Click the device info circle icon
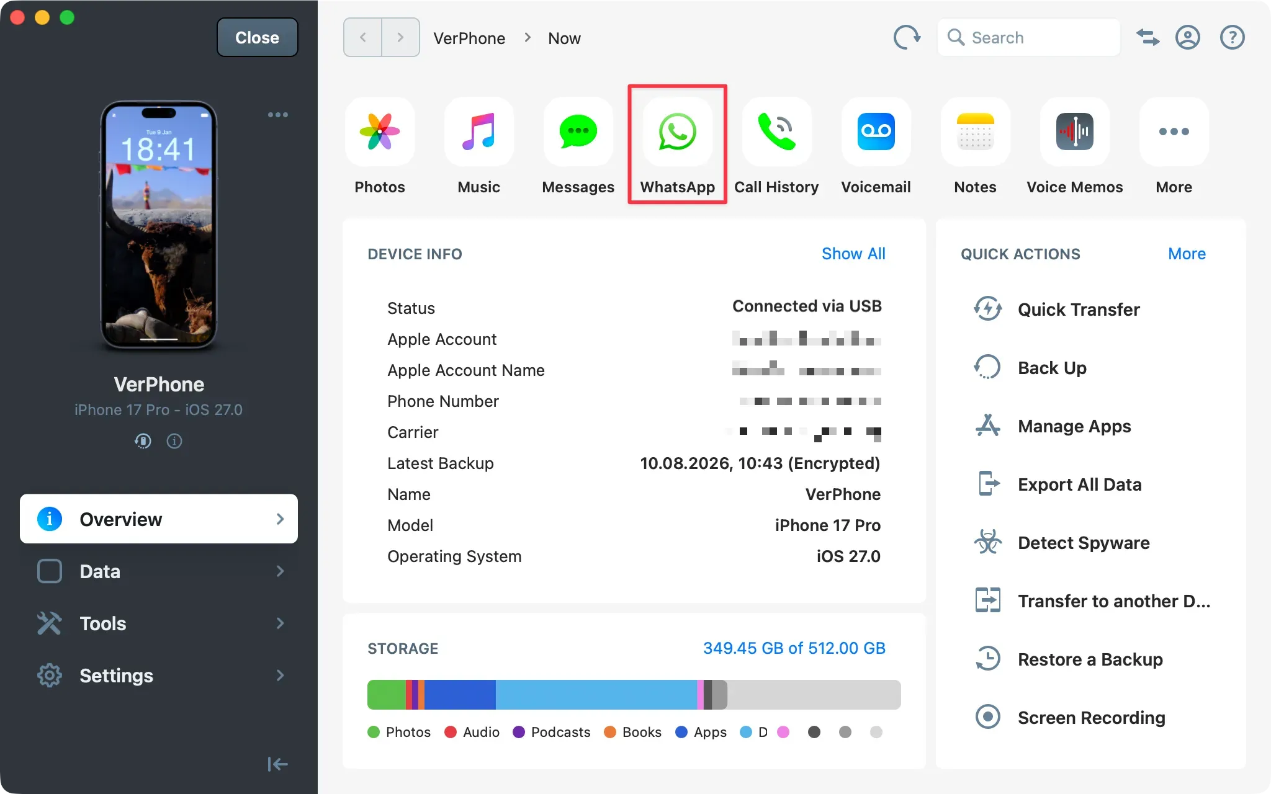Image resolution: width=1271 pixels, height=794 pixels. point(174,441)
